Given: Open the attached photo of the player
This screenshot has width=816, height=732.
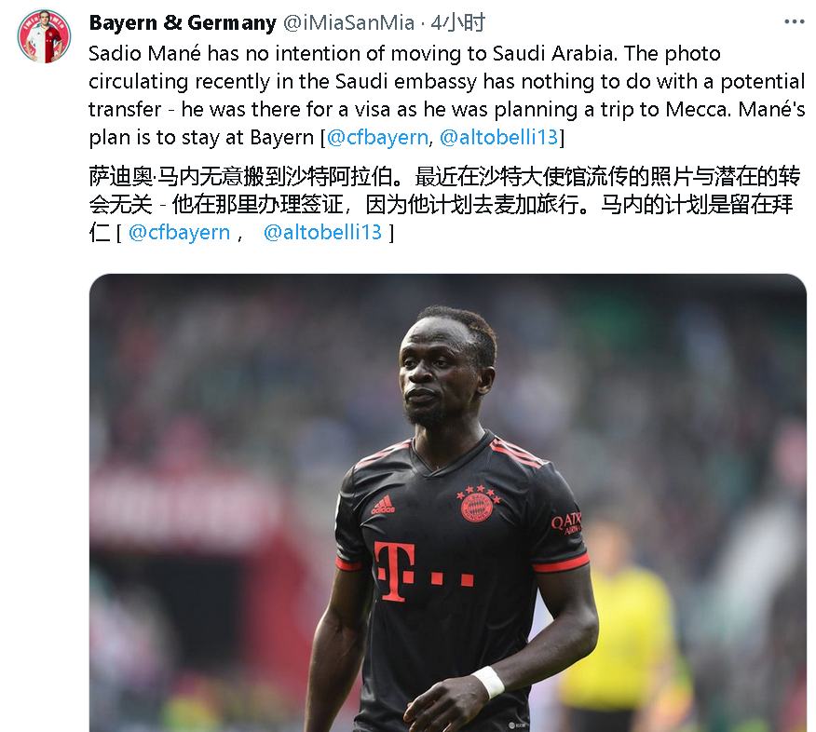Looking at the screenshot, I should (x=447, y=503).
